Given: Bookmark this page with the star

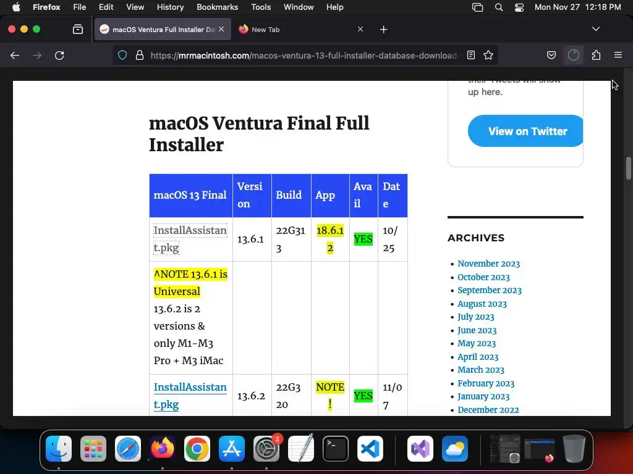Looking at the screenshot, I should coord(488,55).
